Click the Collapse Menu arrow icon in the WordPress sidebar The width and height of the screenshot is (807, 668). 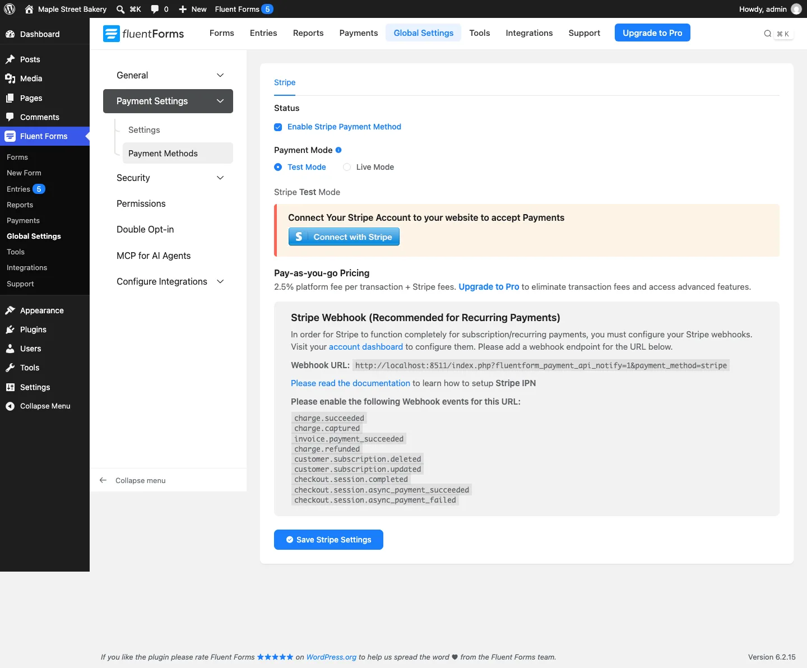click(10, 406)
